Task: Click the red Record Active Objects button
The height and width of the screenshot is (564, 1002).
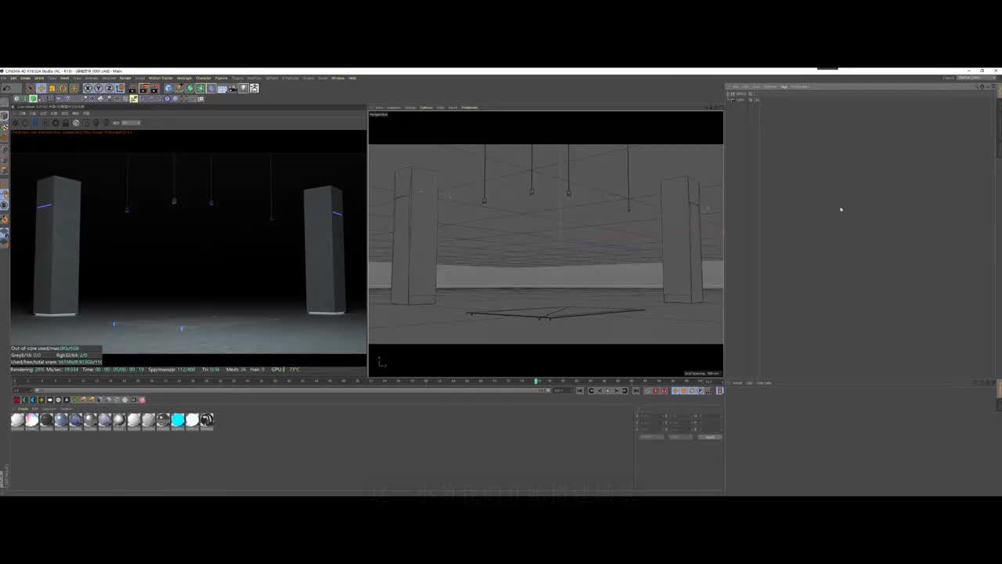Action: [656, 391]
